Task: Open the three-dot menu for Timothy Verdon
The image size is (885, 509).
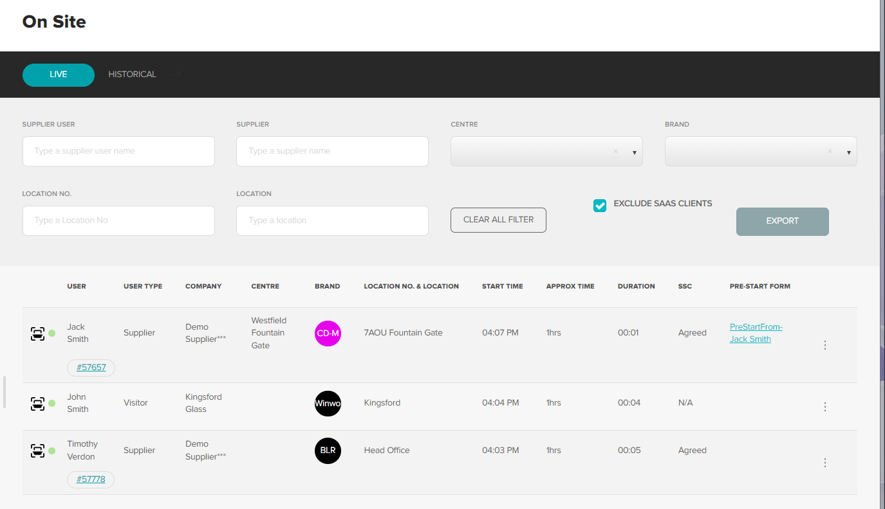Action: 825,463
